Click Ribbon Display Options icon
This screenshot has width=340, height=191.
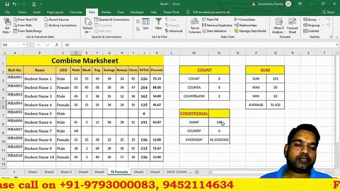(300, 4)
